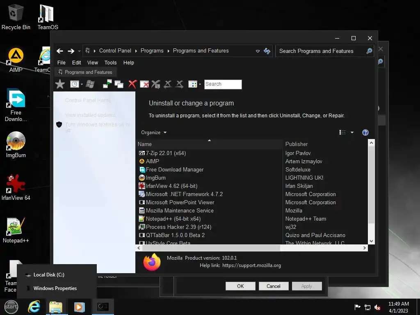This screenshot has width=420, height=315.
Task: Open the IrfanView 64 desktop shortcut
Action: point(16,187)
